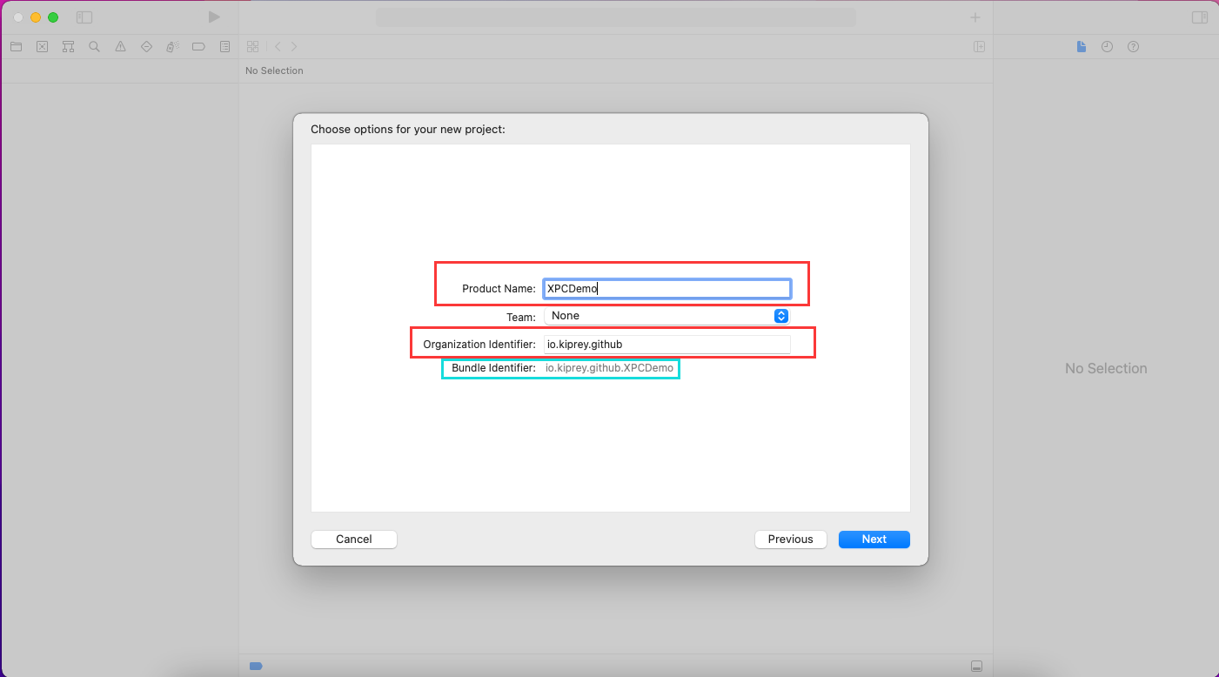The height and width of the screenshot is (677, 1219).
Task: Open the Project navigator folder icon
Action: (x=16, y=47)
